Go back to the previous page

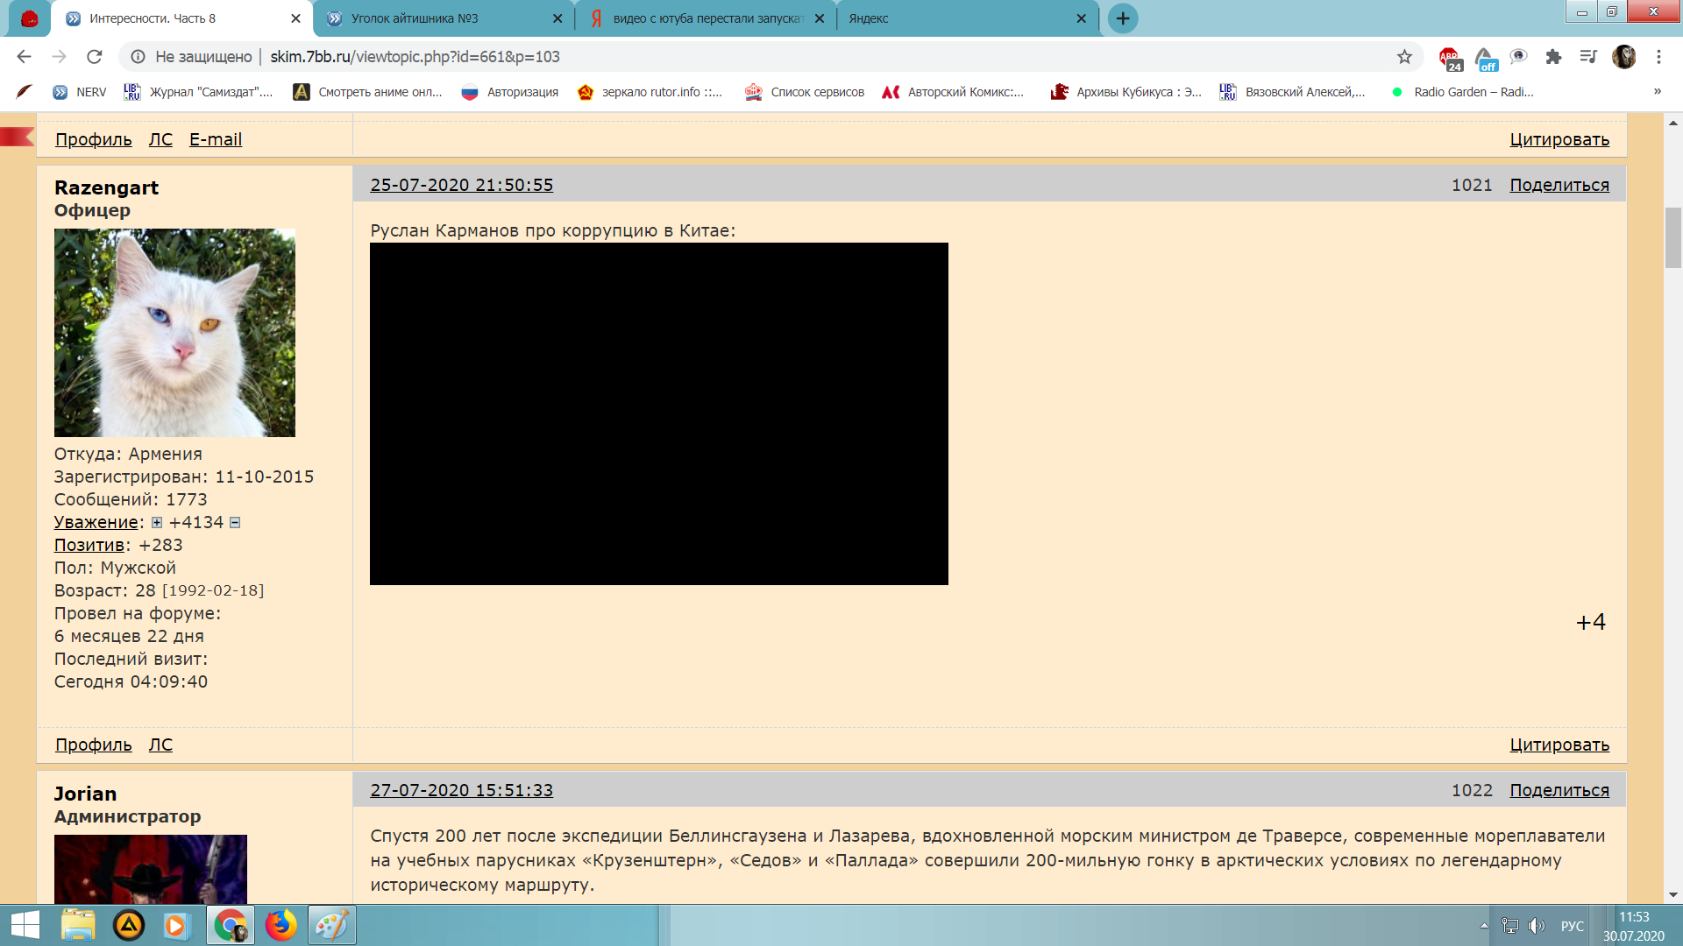(x=24, y=57)
